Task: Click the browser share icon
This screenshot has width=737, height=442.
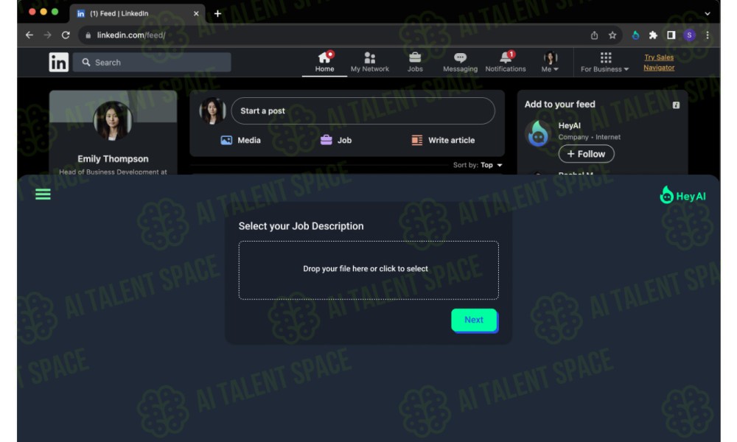Action: click(x=594, y=35)
